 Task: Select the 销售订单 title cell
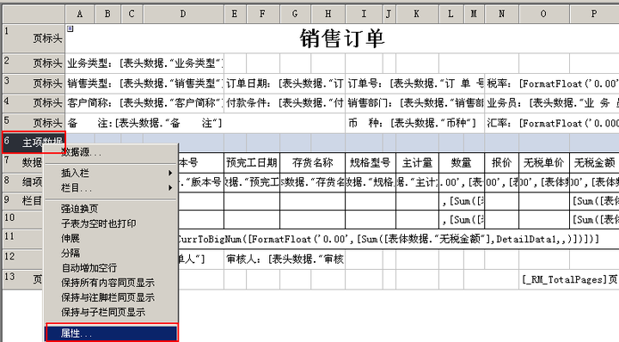click(x=342, y=39)
